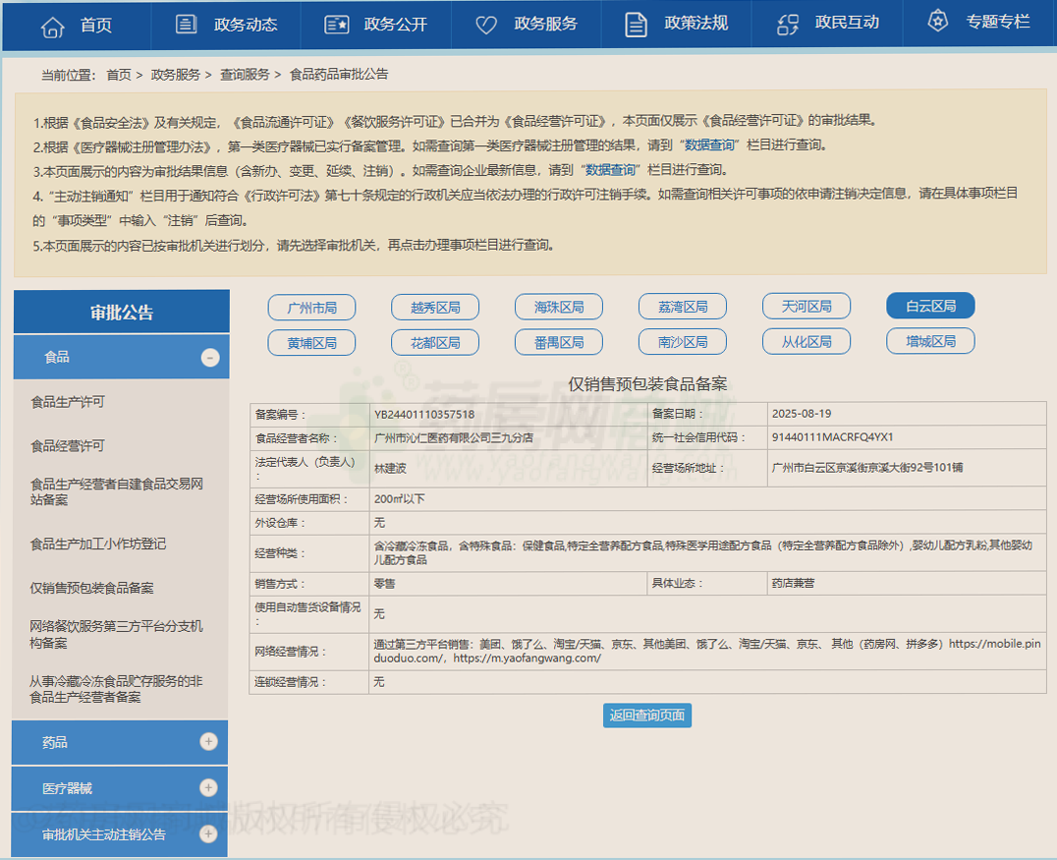Click the 返回查询页面 button
The image size is (1057, 860).
(647, 716)
